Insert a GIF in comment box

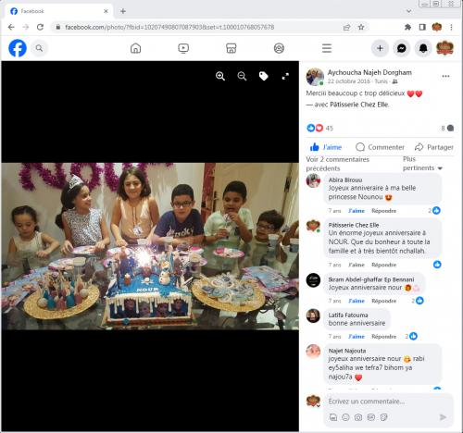click(x=371, y=417)
